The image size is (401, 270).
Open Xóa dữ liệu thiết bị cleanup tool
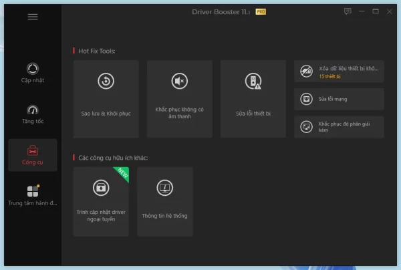[339, 72]
